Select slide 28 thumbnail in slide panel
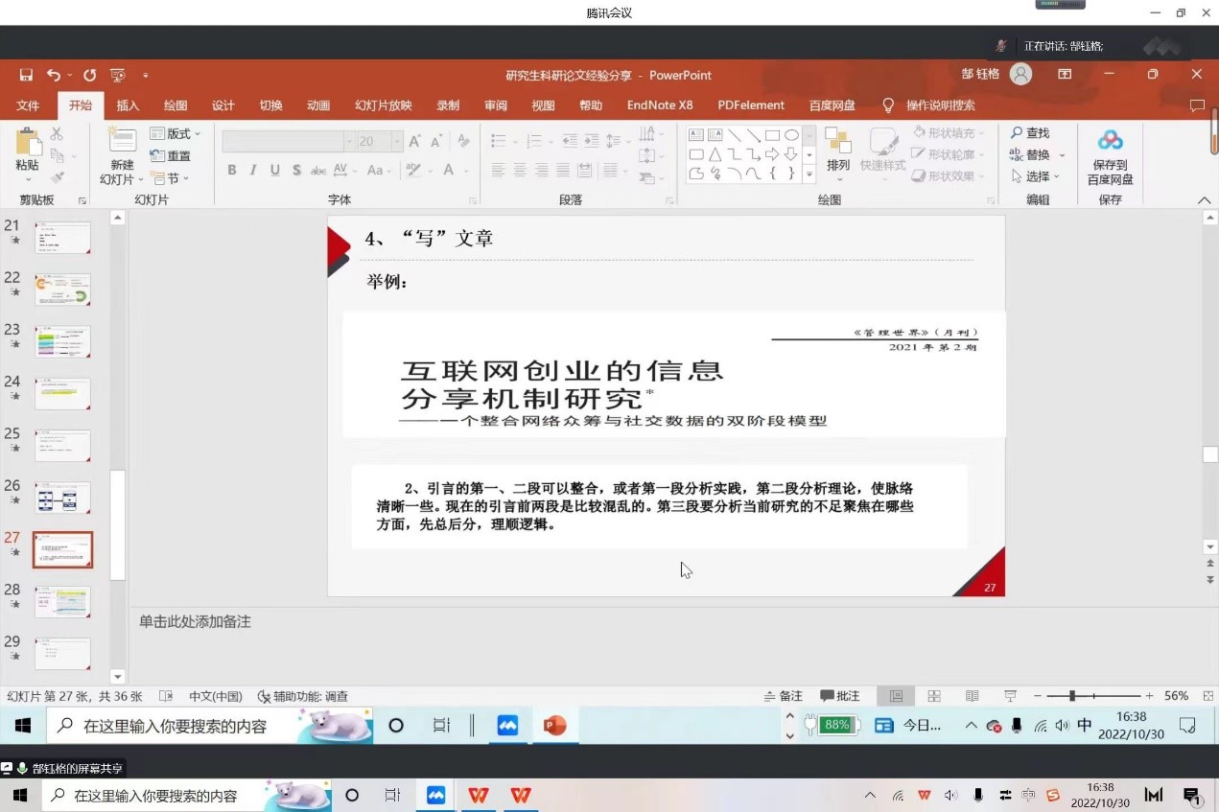The image size is (1219, 812). click(x=63, y=602)
